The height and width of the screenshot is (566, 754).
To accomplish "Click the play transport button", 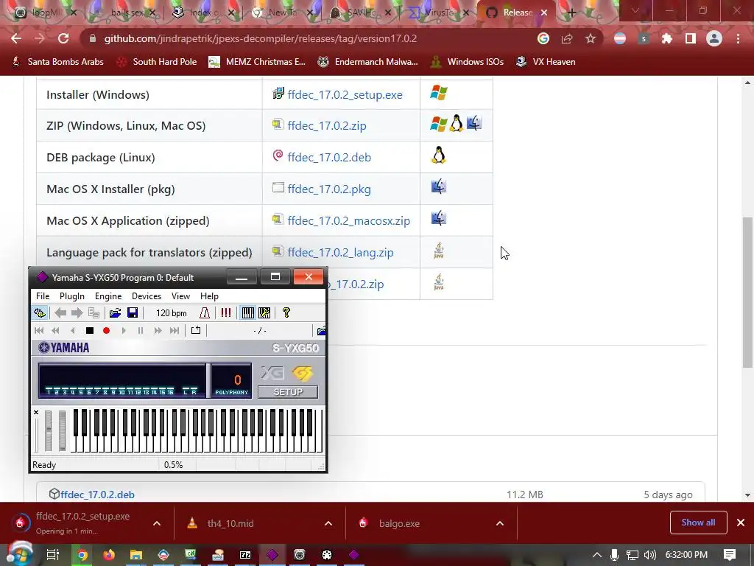I will pos(124,331).
